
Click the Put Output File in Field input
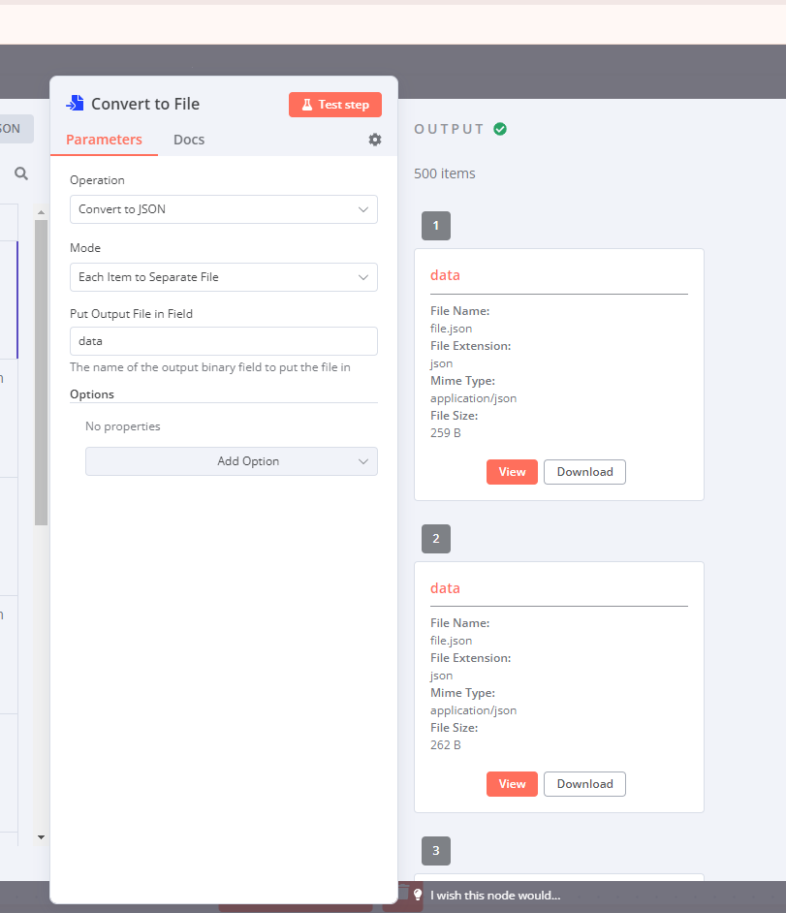(x=224, y=341)
